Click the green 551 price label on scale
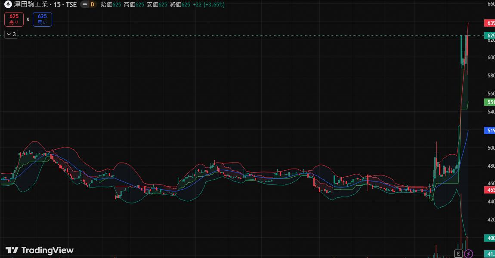 click(x=490, y=102)
